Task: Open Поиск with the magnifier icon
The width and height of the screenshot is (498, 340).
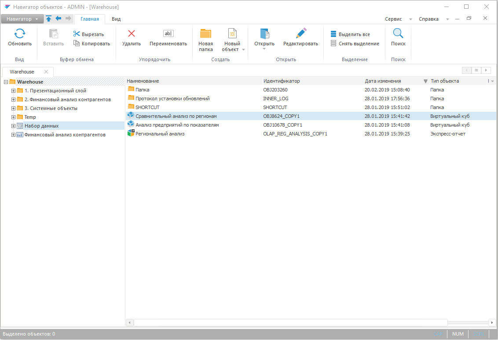Action: tap(398, 34)
